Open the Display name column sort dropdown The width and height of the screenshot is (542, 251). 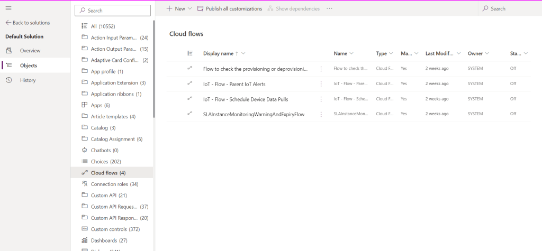(243, 53)
